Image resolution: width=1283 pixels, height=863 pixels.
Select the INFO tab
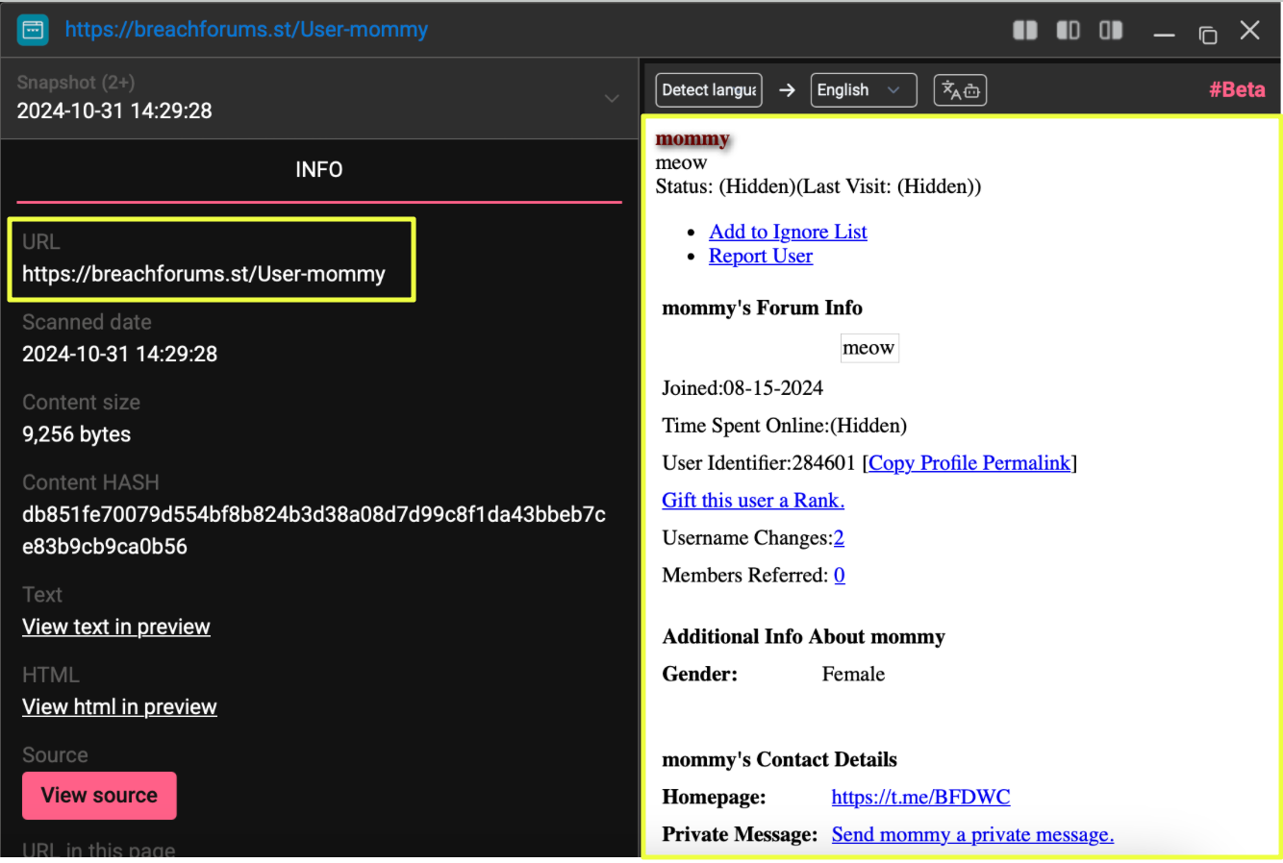[318, 170]
